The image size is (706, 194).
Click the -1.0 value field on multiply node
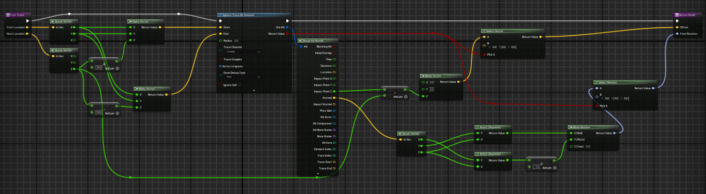pyautogui.click(x=536, y=167)
